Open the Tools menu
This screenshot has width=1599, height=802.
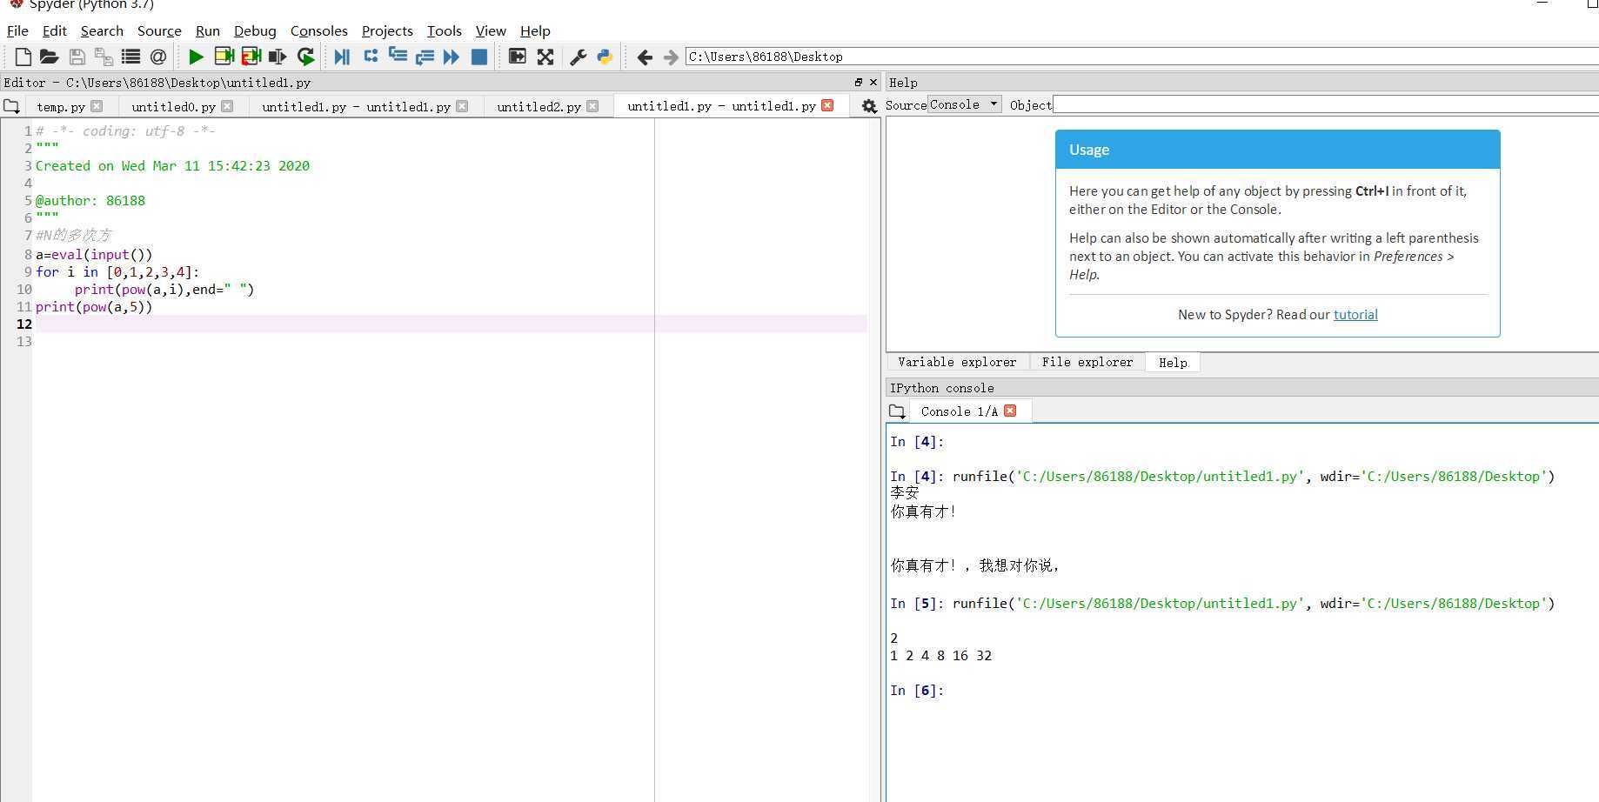click(444, 30)
